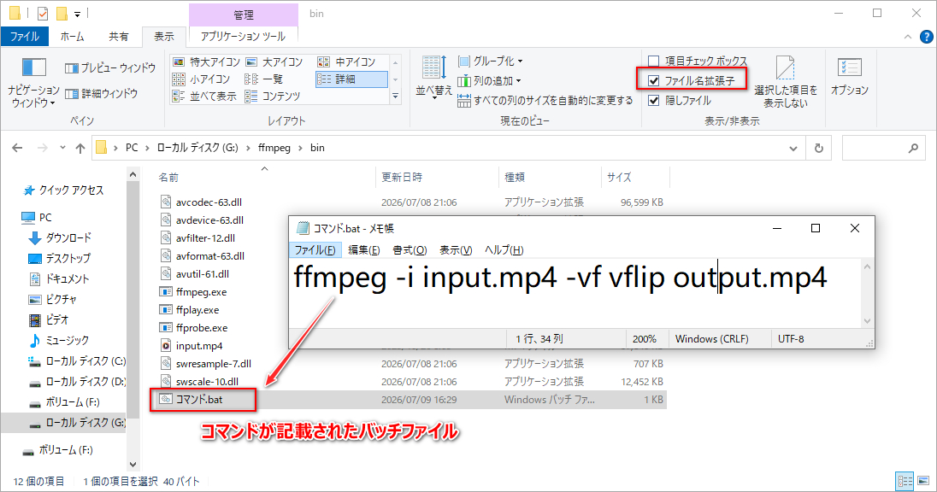Select 小アイコン layout

(202, 79)
